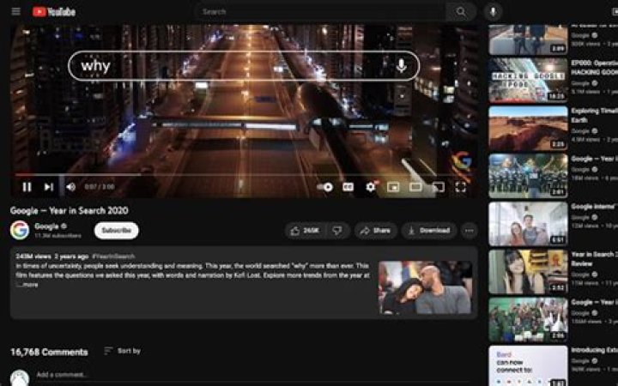Dislike the video thumbs down

[337, 231]
